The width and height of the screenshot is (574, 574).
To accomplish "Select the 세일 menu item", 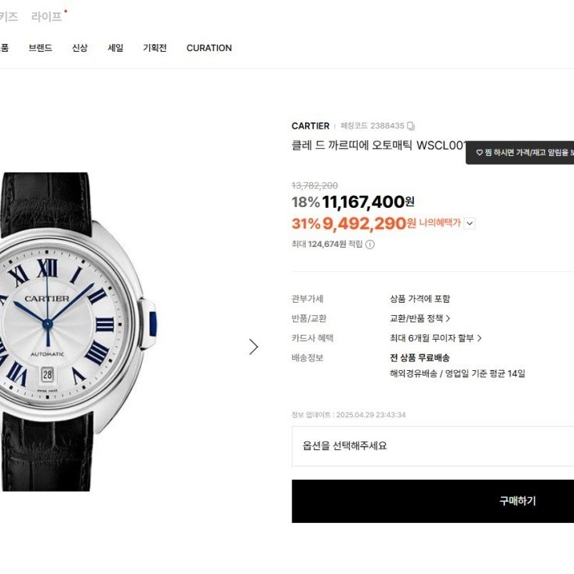I will coord(115,48).
